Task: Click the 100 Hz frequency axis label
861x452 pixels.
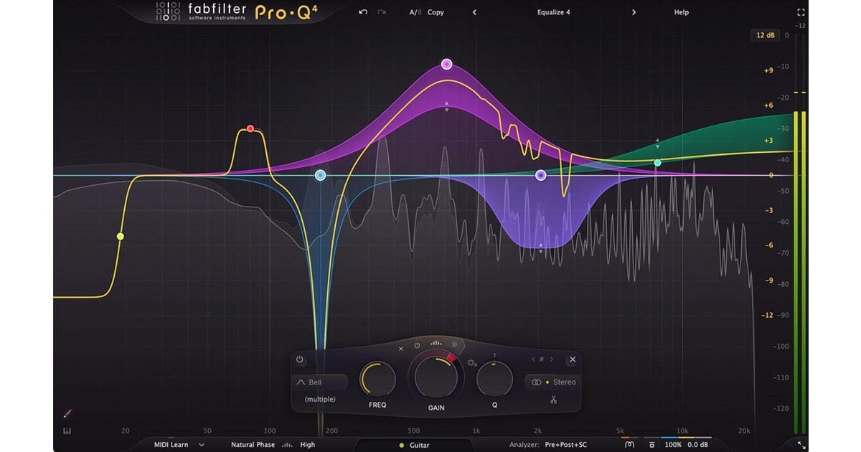Action: pyautogui.click(x=269, y=430)
